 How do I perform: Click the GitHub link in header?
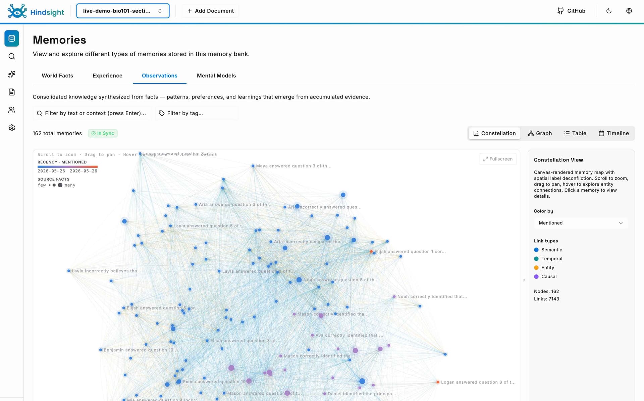pyautogui.click(x=571, y=11)
